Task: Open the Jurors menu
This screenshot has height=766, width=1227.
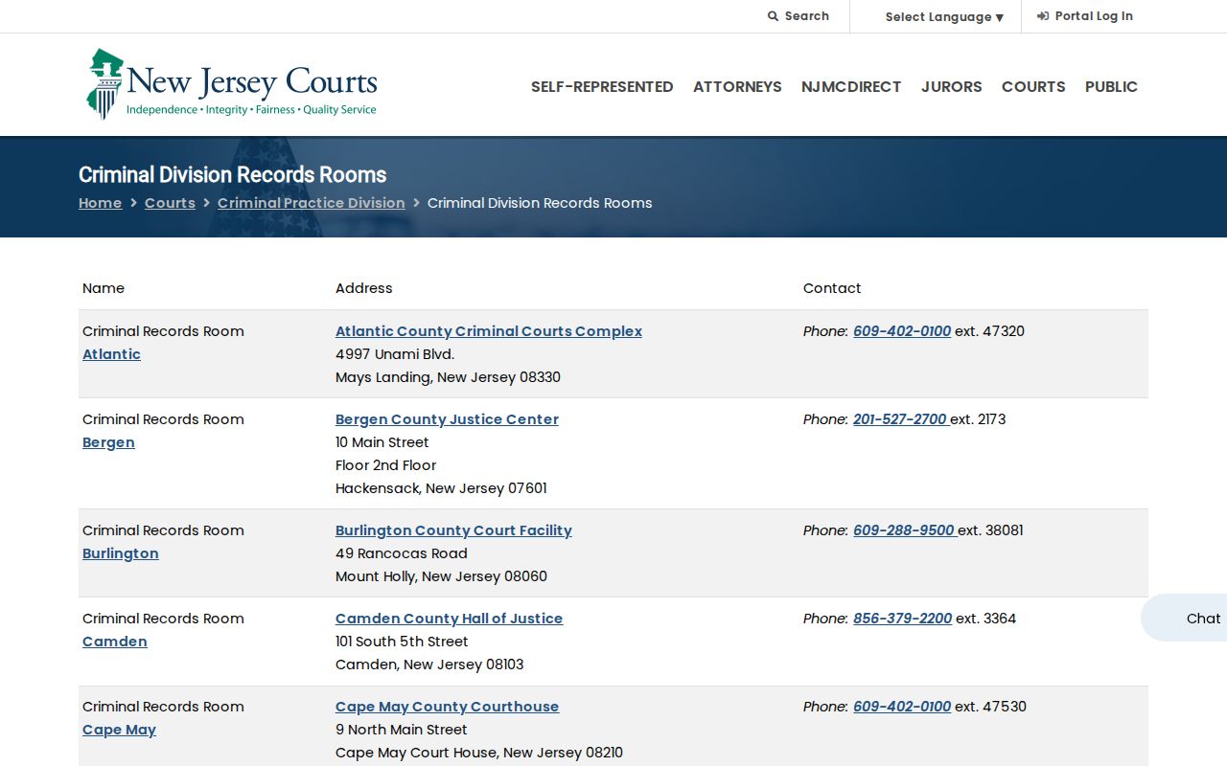Action: pyautogui.click(x=952, y=86)
